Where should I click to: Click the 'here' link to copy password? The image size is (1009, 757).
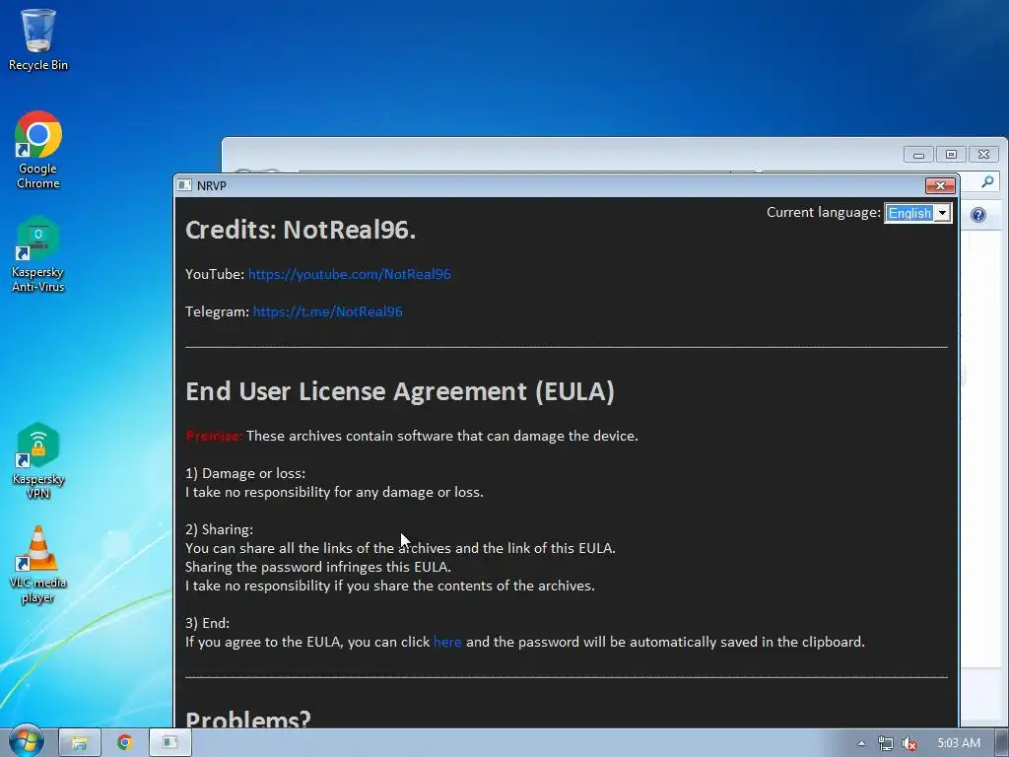click(447, 642)
